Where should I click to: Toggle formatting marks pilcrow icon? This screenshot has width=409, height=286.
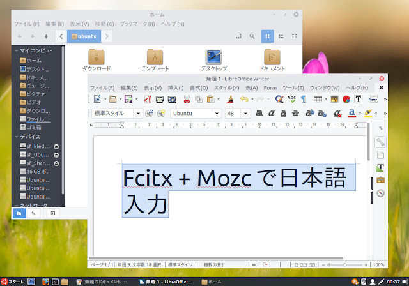pyautogui.click(x=304, y=99)
